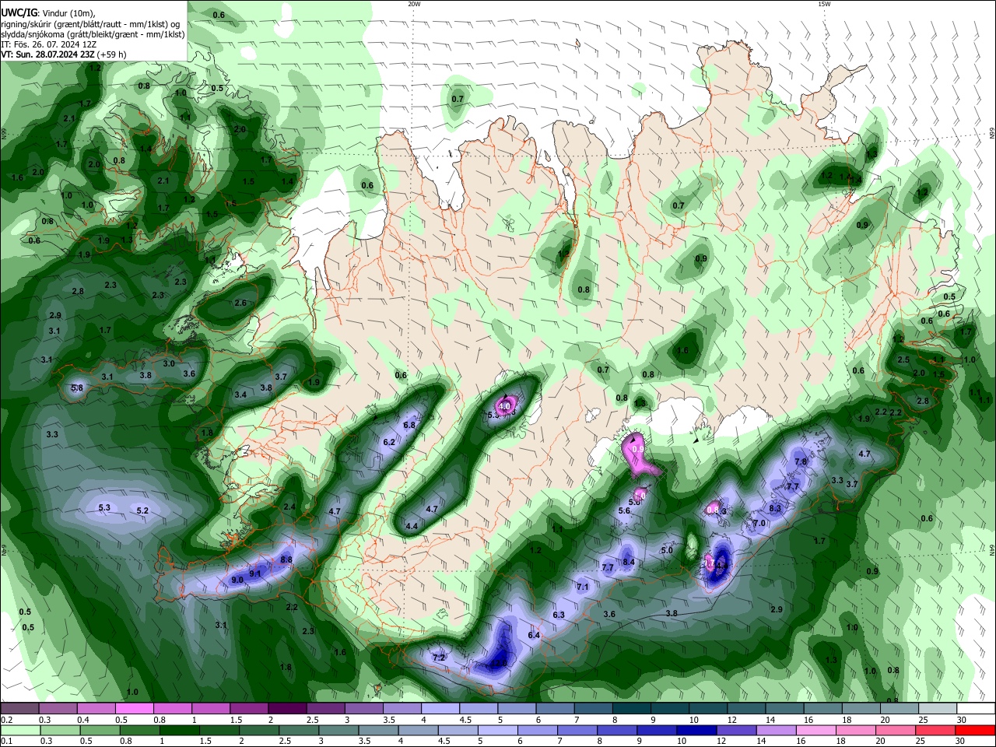
Task: Click the 6.3 precipitation value
Action: click(559, 615)
